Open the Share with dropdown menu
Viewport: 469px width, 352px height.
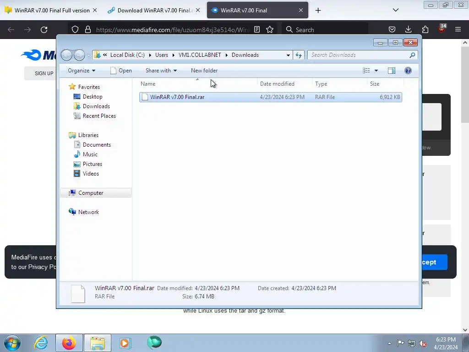pyautogui.click(x=161, y=71)
